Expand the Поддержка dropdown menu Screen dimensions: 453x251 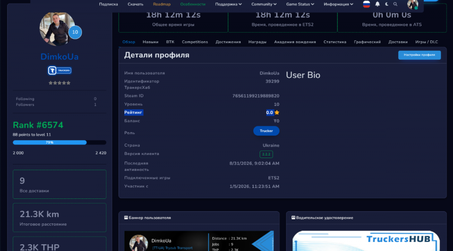click(228, 4)
